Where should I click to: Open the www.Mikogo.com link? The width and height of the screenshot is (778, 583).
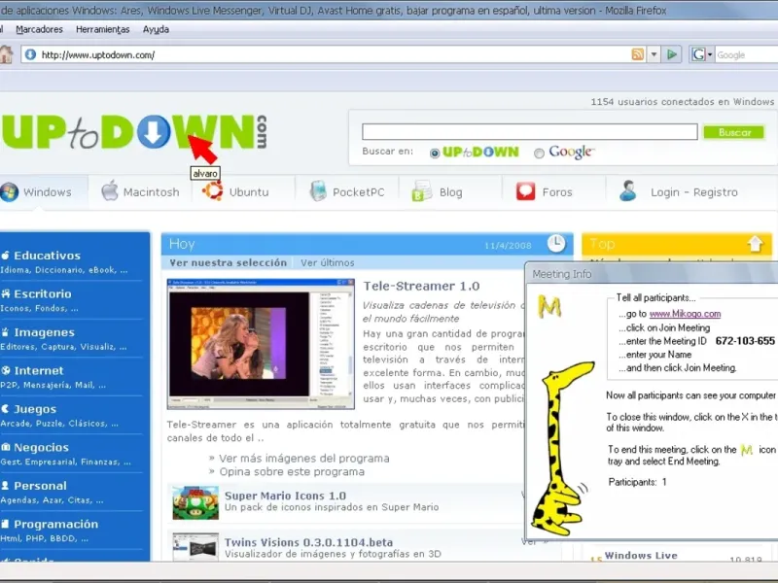click(685, 314)
